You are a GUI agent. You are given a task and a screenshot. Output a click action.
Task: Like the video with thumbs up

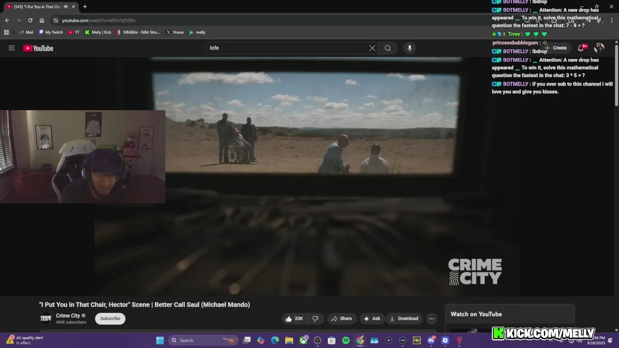click(x=295, y=319)
